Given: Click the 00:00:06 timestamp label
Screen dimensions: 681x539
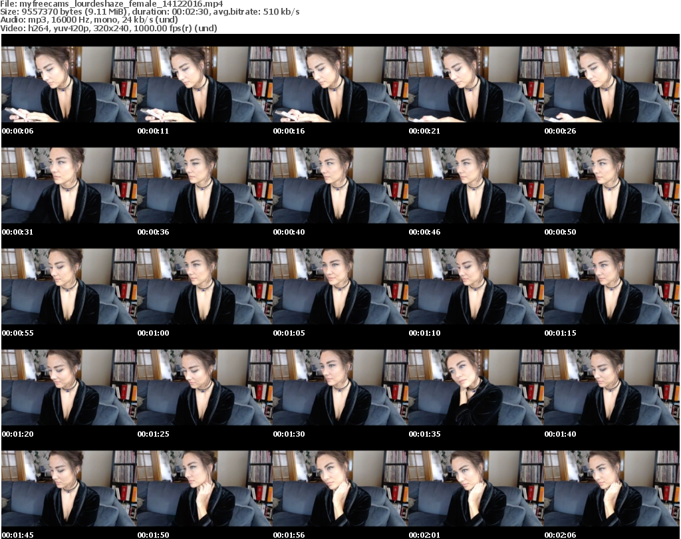Looking at the screenshot, I should pyautogui.click(x=18, y=131).
